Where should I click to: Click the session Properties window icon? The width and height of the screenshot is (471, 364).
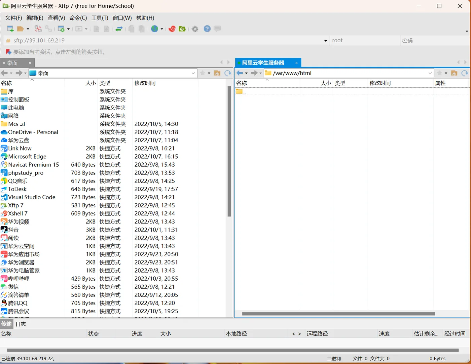pos(61,29)
